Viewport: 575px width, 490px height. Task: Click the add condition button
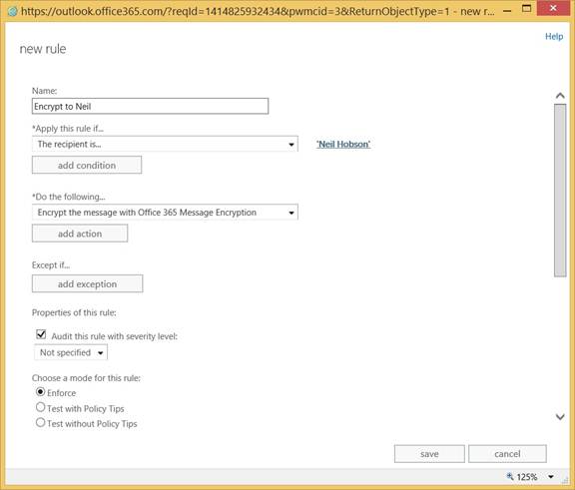pyautogui.click(x=87, y=165)
